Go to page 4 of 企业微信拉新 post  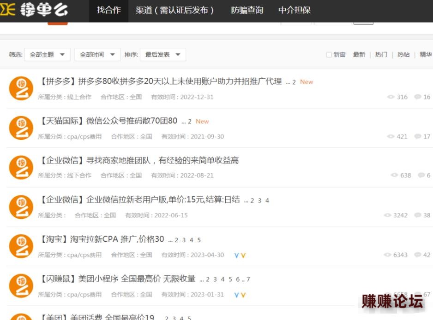[x=267, y=200]
